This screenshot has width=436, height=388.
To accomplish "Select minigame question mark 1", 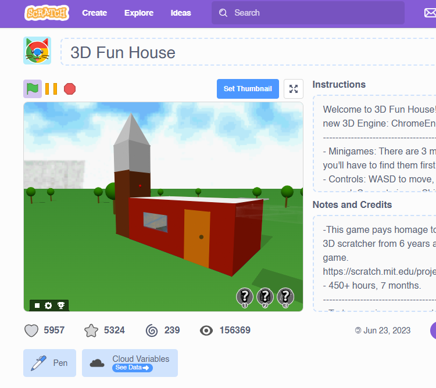I will click(245, 297).
